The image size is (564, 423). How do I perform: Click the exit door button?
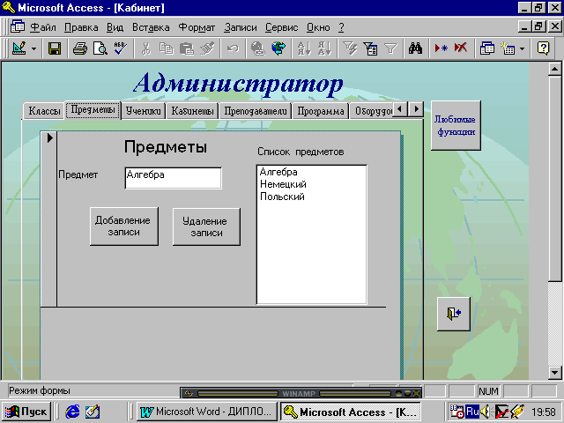[x=454, y=313]
